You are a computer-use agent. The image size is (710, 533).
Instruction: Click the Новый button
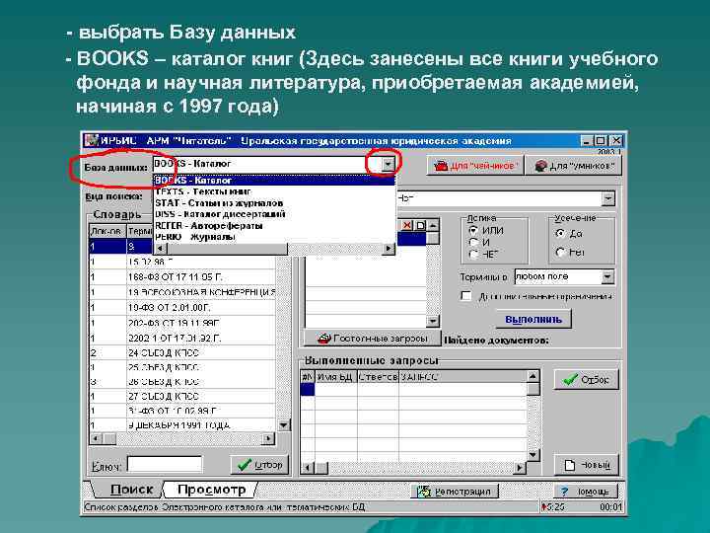[x=587, y=465]
